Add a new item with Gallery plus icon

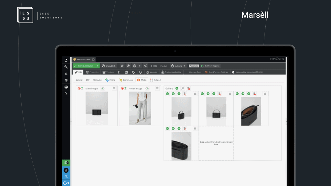click(177, 88)
